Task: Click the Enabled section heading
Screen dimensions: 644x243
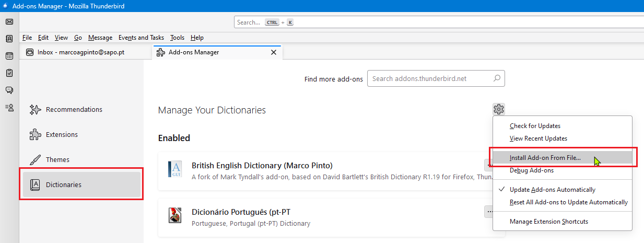Action: (174, 138)
